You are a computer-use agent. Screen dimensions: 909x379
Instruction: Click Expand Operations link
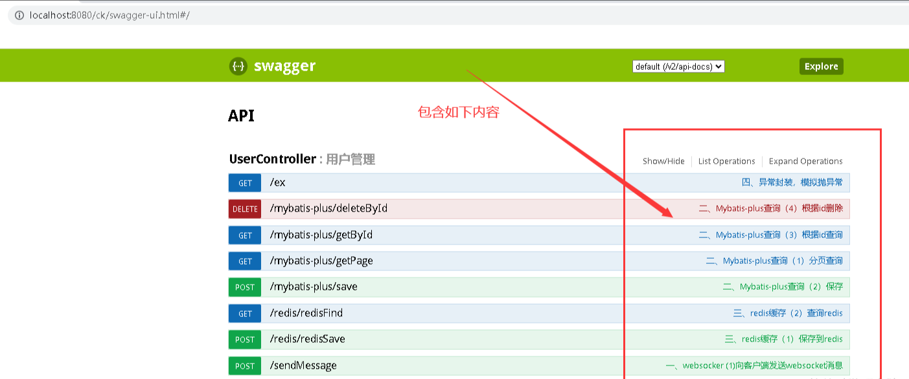(x=805, y=161)
